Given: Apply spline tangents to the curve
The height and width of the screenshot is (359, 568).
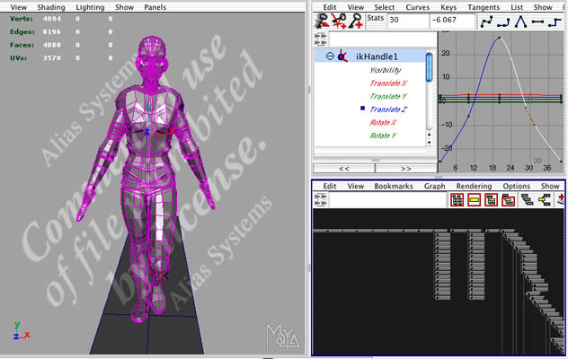Looking at the screenshot, I should [488, 21].
